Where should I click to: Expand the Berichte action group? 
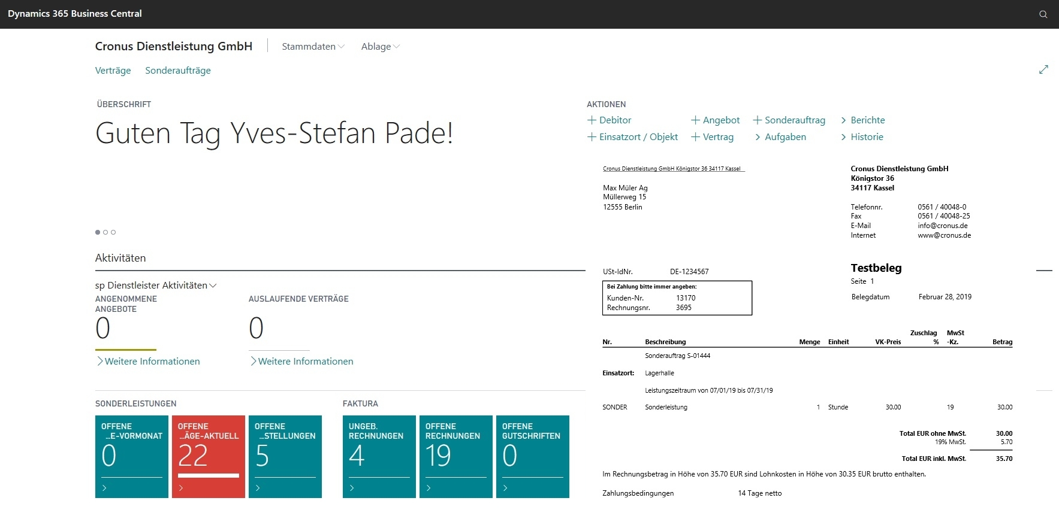(x=862, y=120)
